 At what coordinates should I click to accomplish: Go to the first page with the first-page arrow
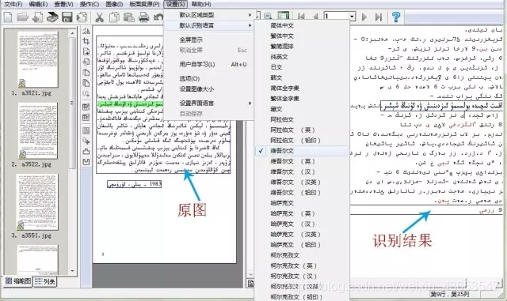[x=301, y=17]
